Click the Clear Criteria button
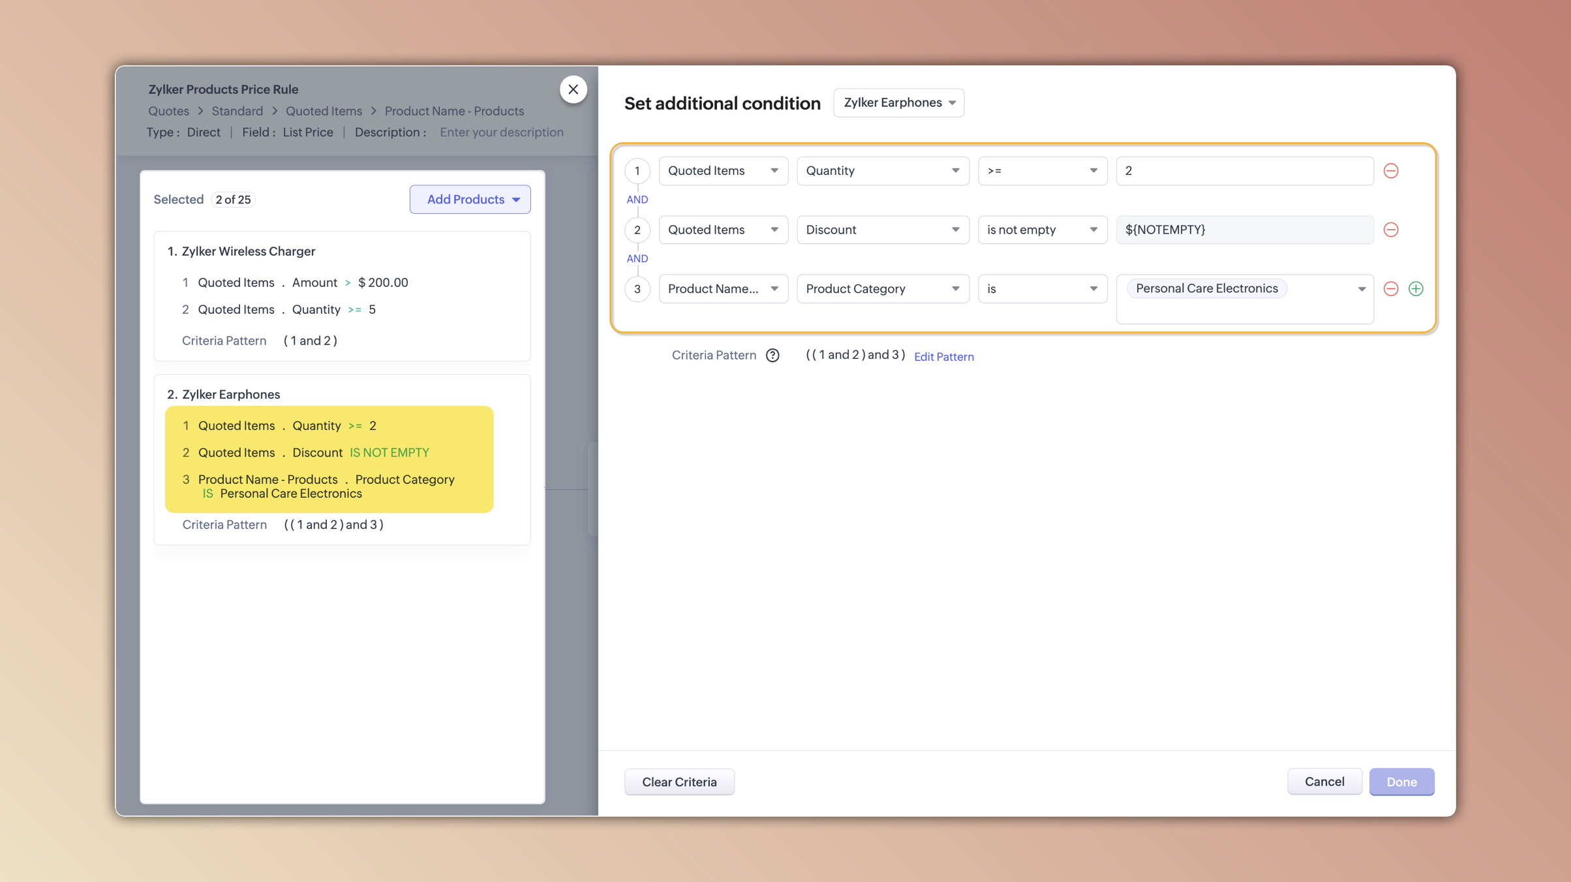 pyautogui.click(x=679, y=782)
